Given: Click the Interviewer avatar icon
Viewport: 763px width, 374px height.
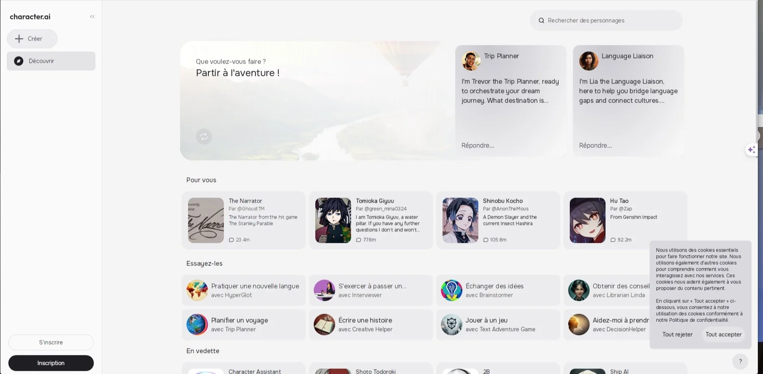Looking at the screenshot, I should 324,290.
